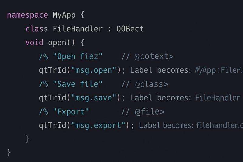243x162 pixels.
Task: Click the "msg.export" string literal
Action: 98,125
